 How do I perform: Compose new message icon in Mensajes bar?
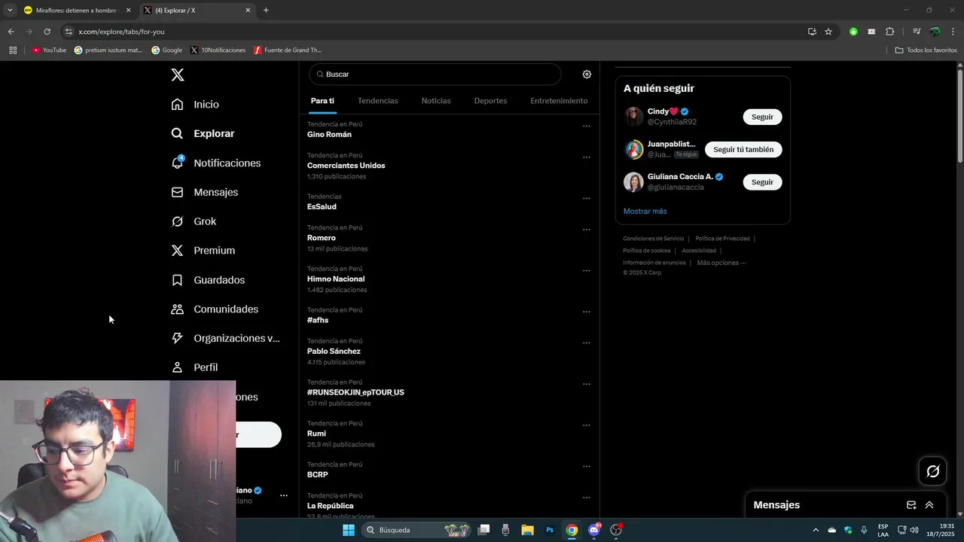[x=911, y=505]
